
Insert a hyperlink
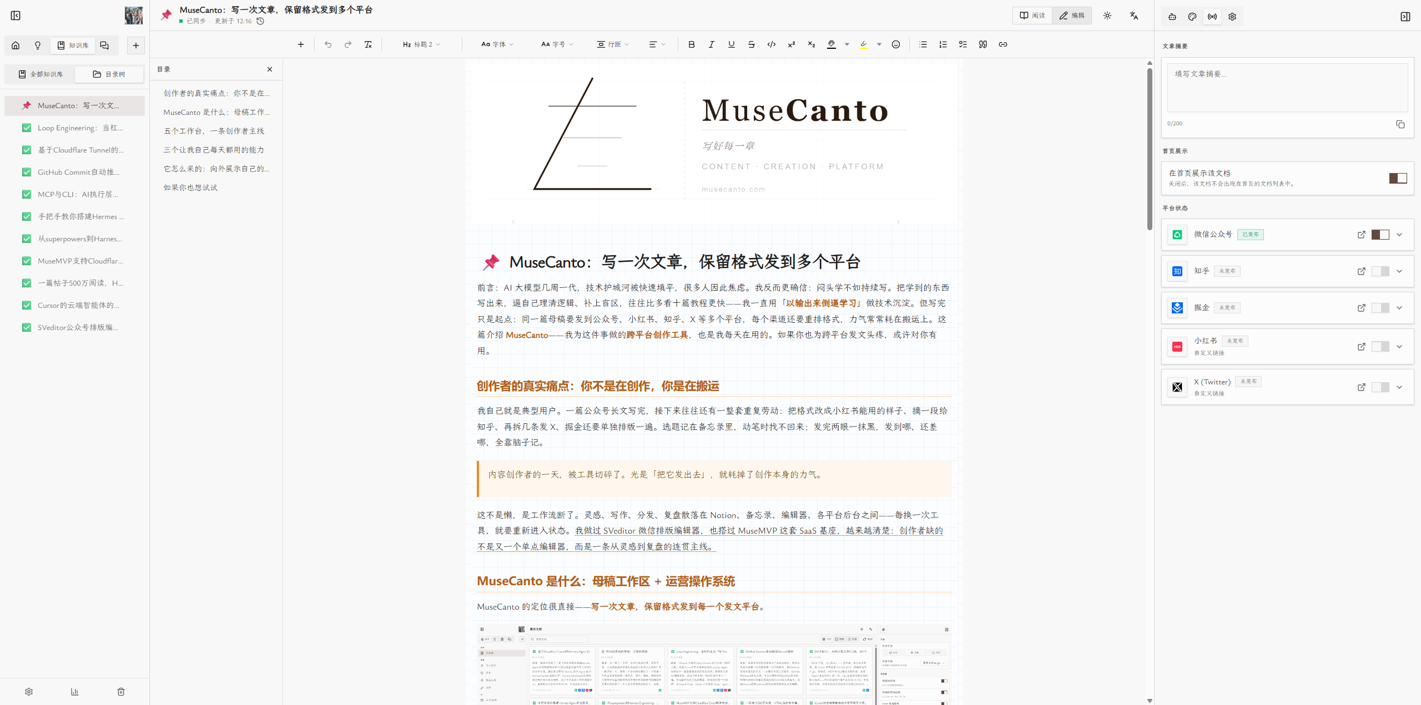[1003, 44]
